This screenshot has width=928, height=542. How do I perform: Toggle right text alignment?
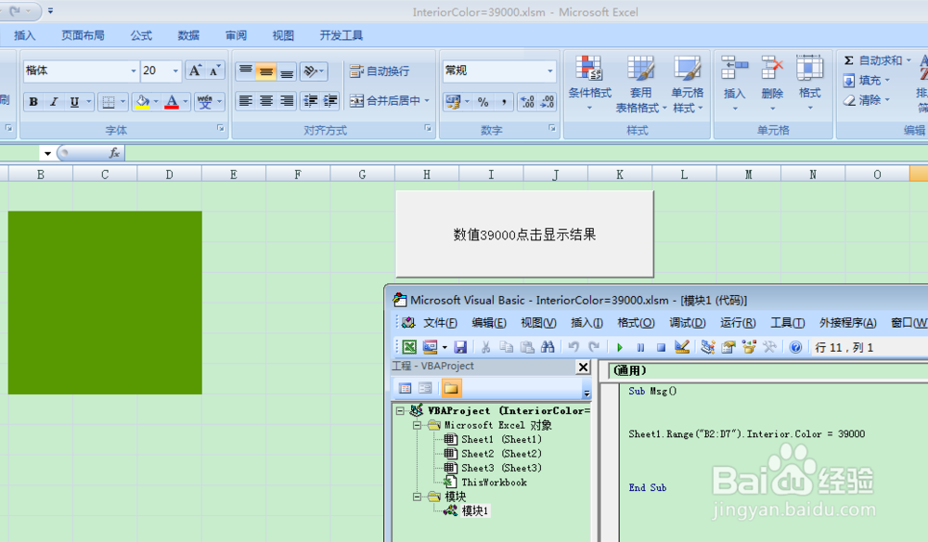pyautogui.click(x=287, y=101)
